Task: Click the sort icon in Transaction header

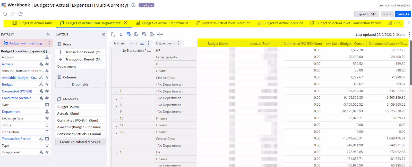Action: tap(142, 43)
